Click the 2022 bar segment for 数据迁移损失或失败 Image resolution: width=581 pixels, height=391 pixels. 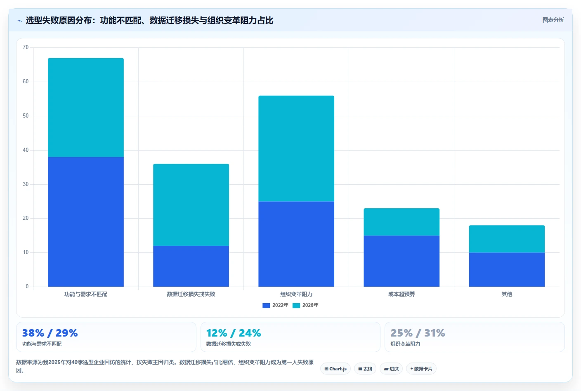point(191,266)
